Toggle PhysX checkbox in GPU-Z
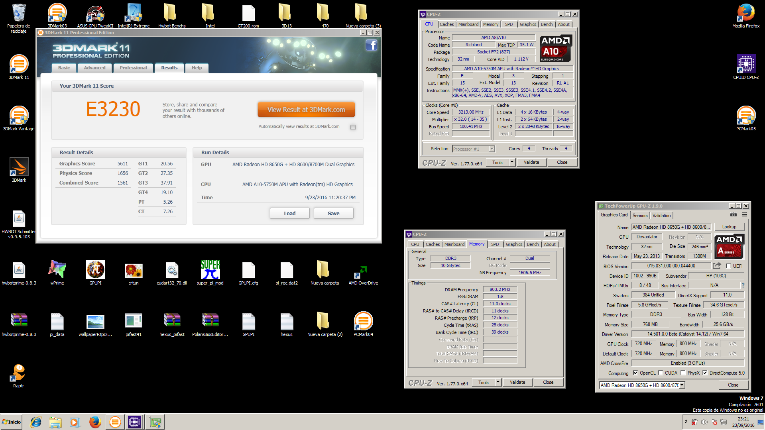This screenshot has height=430, width=765. tap(683, 373)
